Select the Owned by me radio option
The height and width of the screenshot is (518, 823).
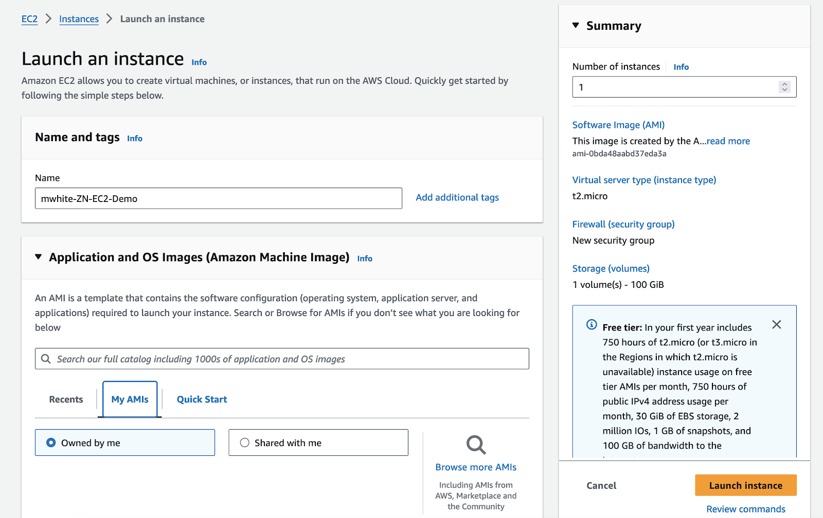(x=51, y=442)
